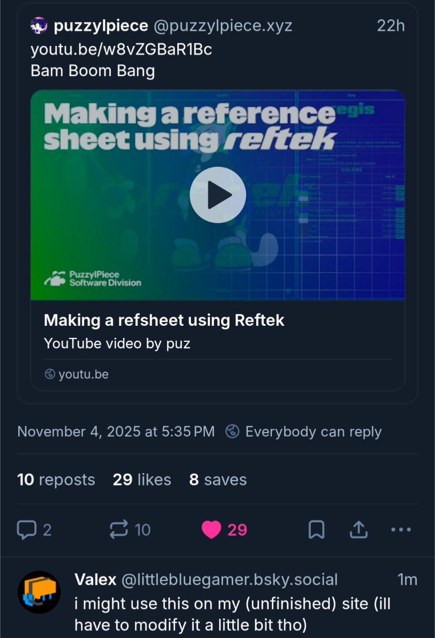The width and height of the screenshot is (435, 638).
Task: Unlike the post via pink heart
Action: coord(211,529)
